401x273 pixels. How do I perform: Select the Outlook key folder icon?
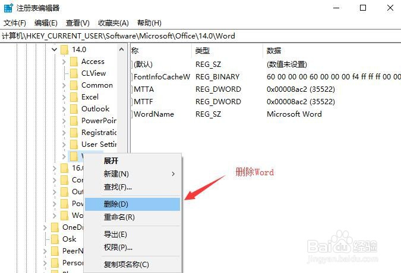click(74, 109)
